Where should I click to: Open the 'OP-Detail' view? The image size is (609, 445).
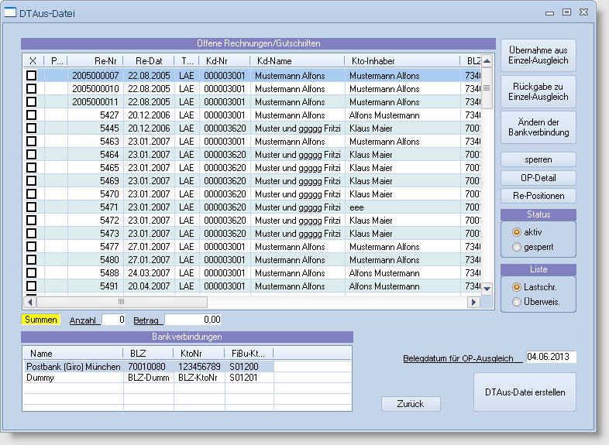click(538, 178)
